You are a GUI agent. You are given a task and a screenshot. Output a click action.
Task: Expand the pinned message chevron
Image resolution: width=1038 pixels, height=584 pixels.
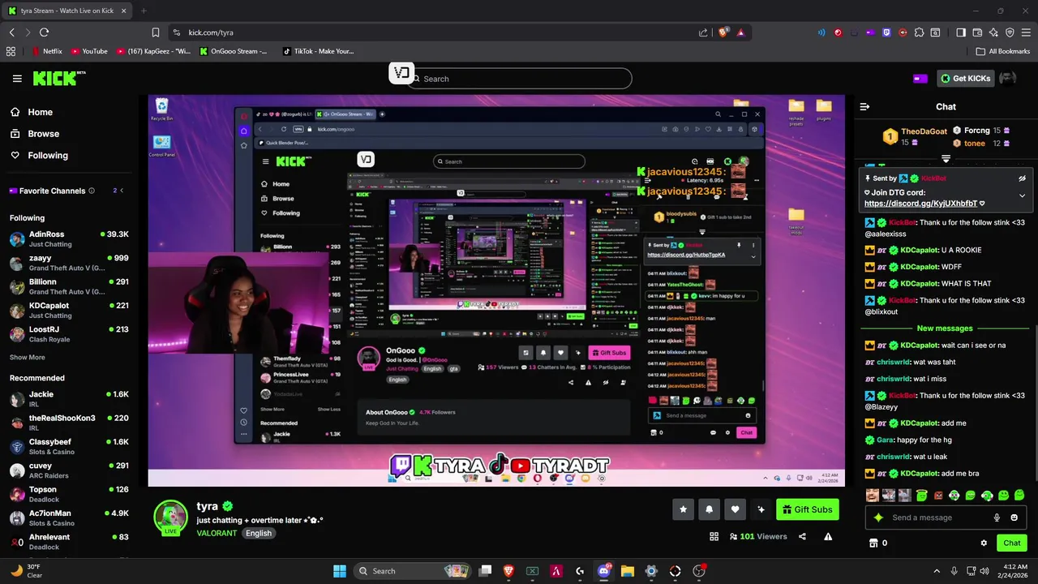pyautogui.click(x=1022, y=195)
